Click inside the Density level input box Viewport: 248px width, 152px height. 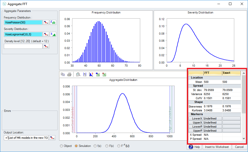[23, 46]
